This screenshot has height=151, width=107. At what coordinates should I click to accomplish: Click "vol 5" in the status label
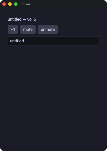[x=32, y=19]
